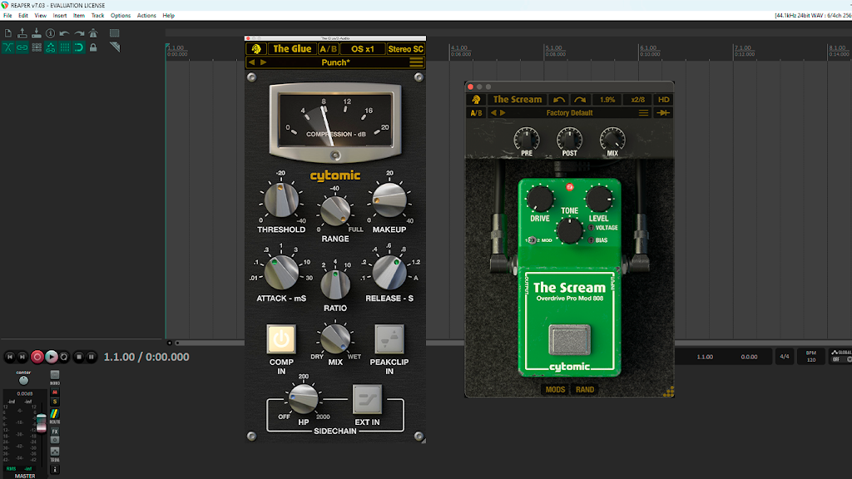
Task: Click the ruler triangle toolbar icon
Action: (x=114, y=47)
